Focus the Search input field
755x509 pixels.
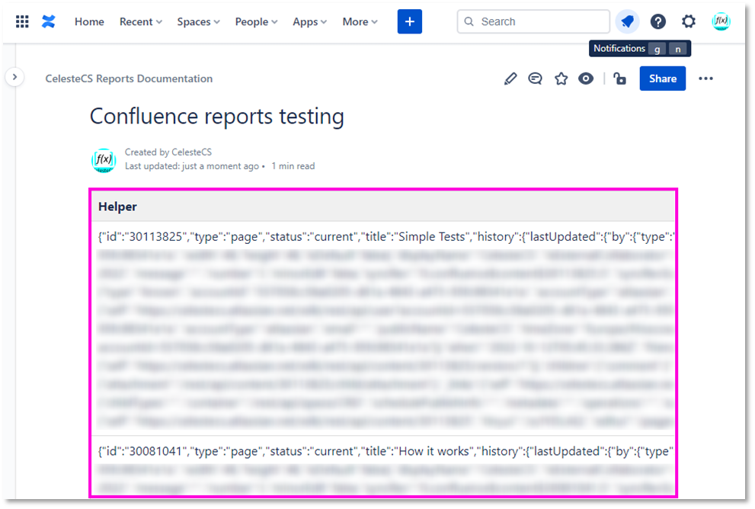533,21
